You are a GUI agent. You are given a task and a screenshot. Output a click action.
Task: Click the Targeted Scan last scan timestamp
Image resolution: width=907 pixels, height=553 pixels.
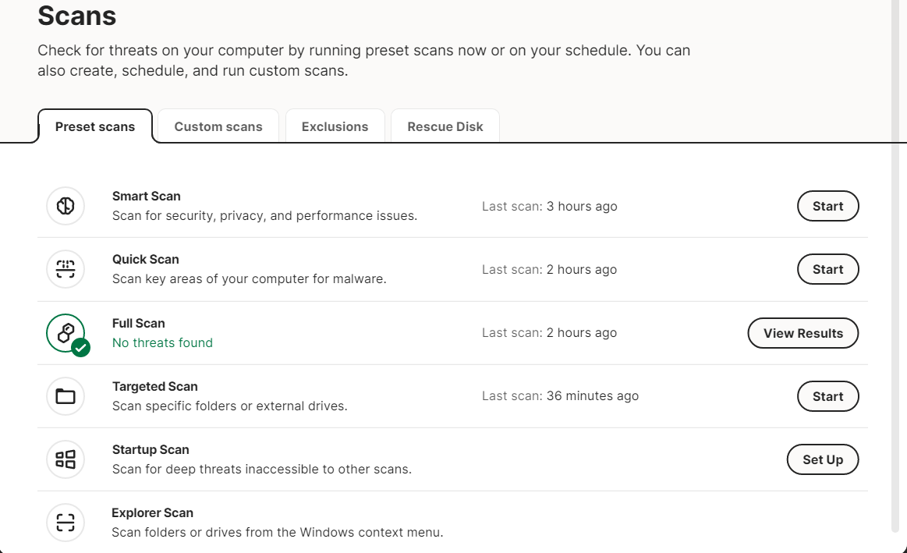coord(561,395)
